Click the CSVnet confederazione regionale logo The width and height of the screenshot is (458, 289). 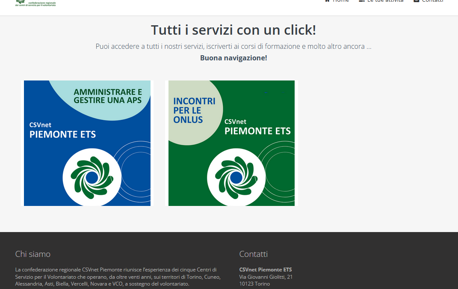(x=35, y=3)
